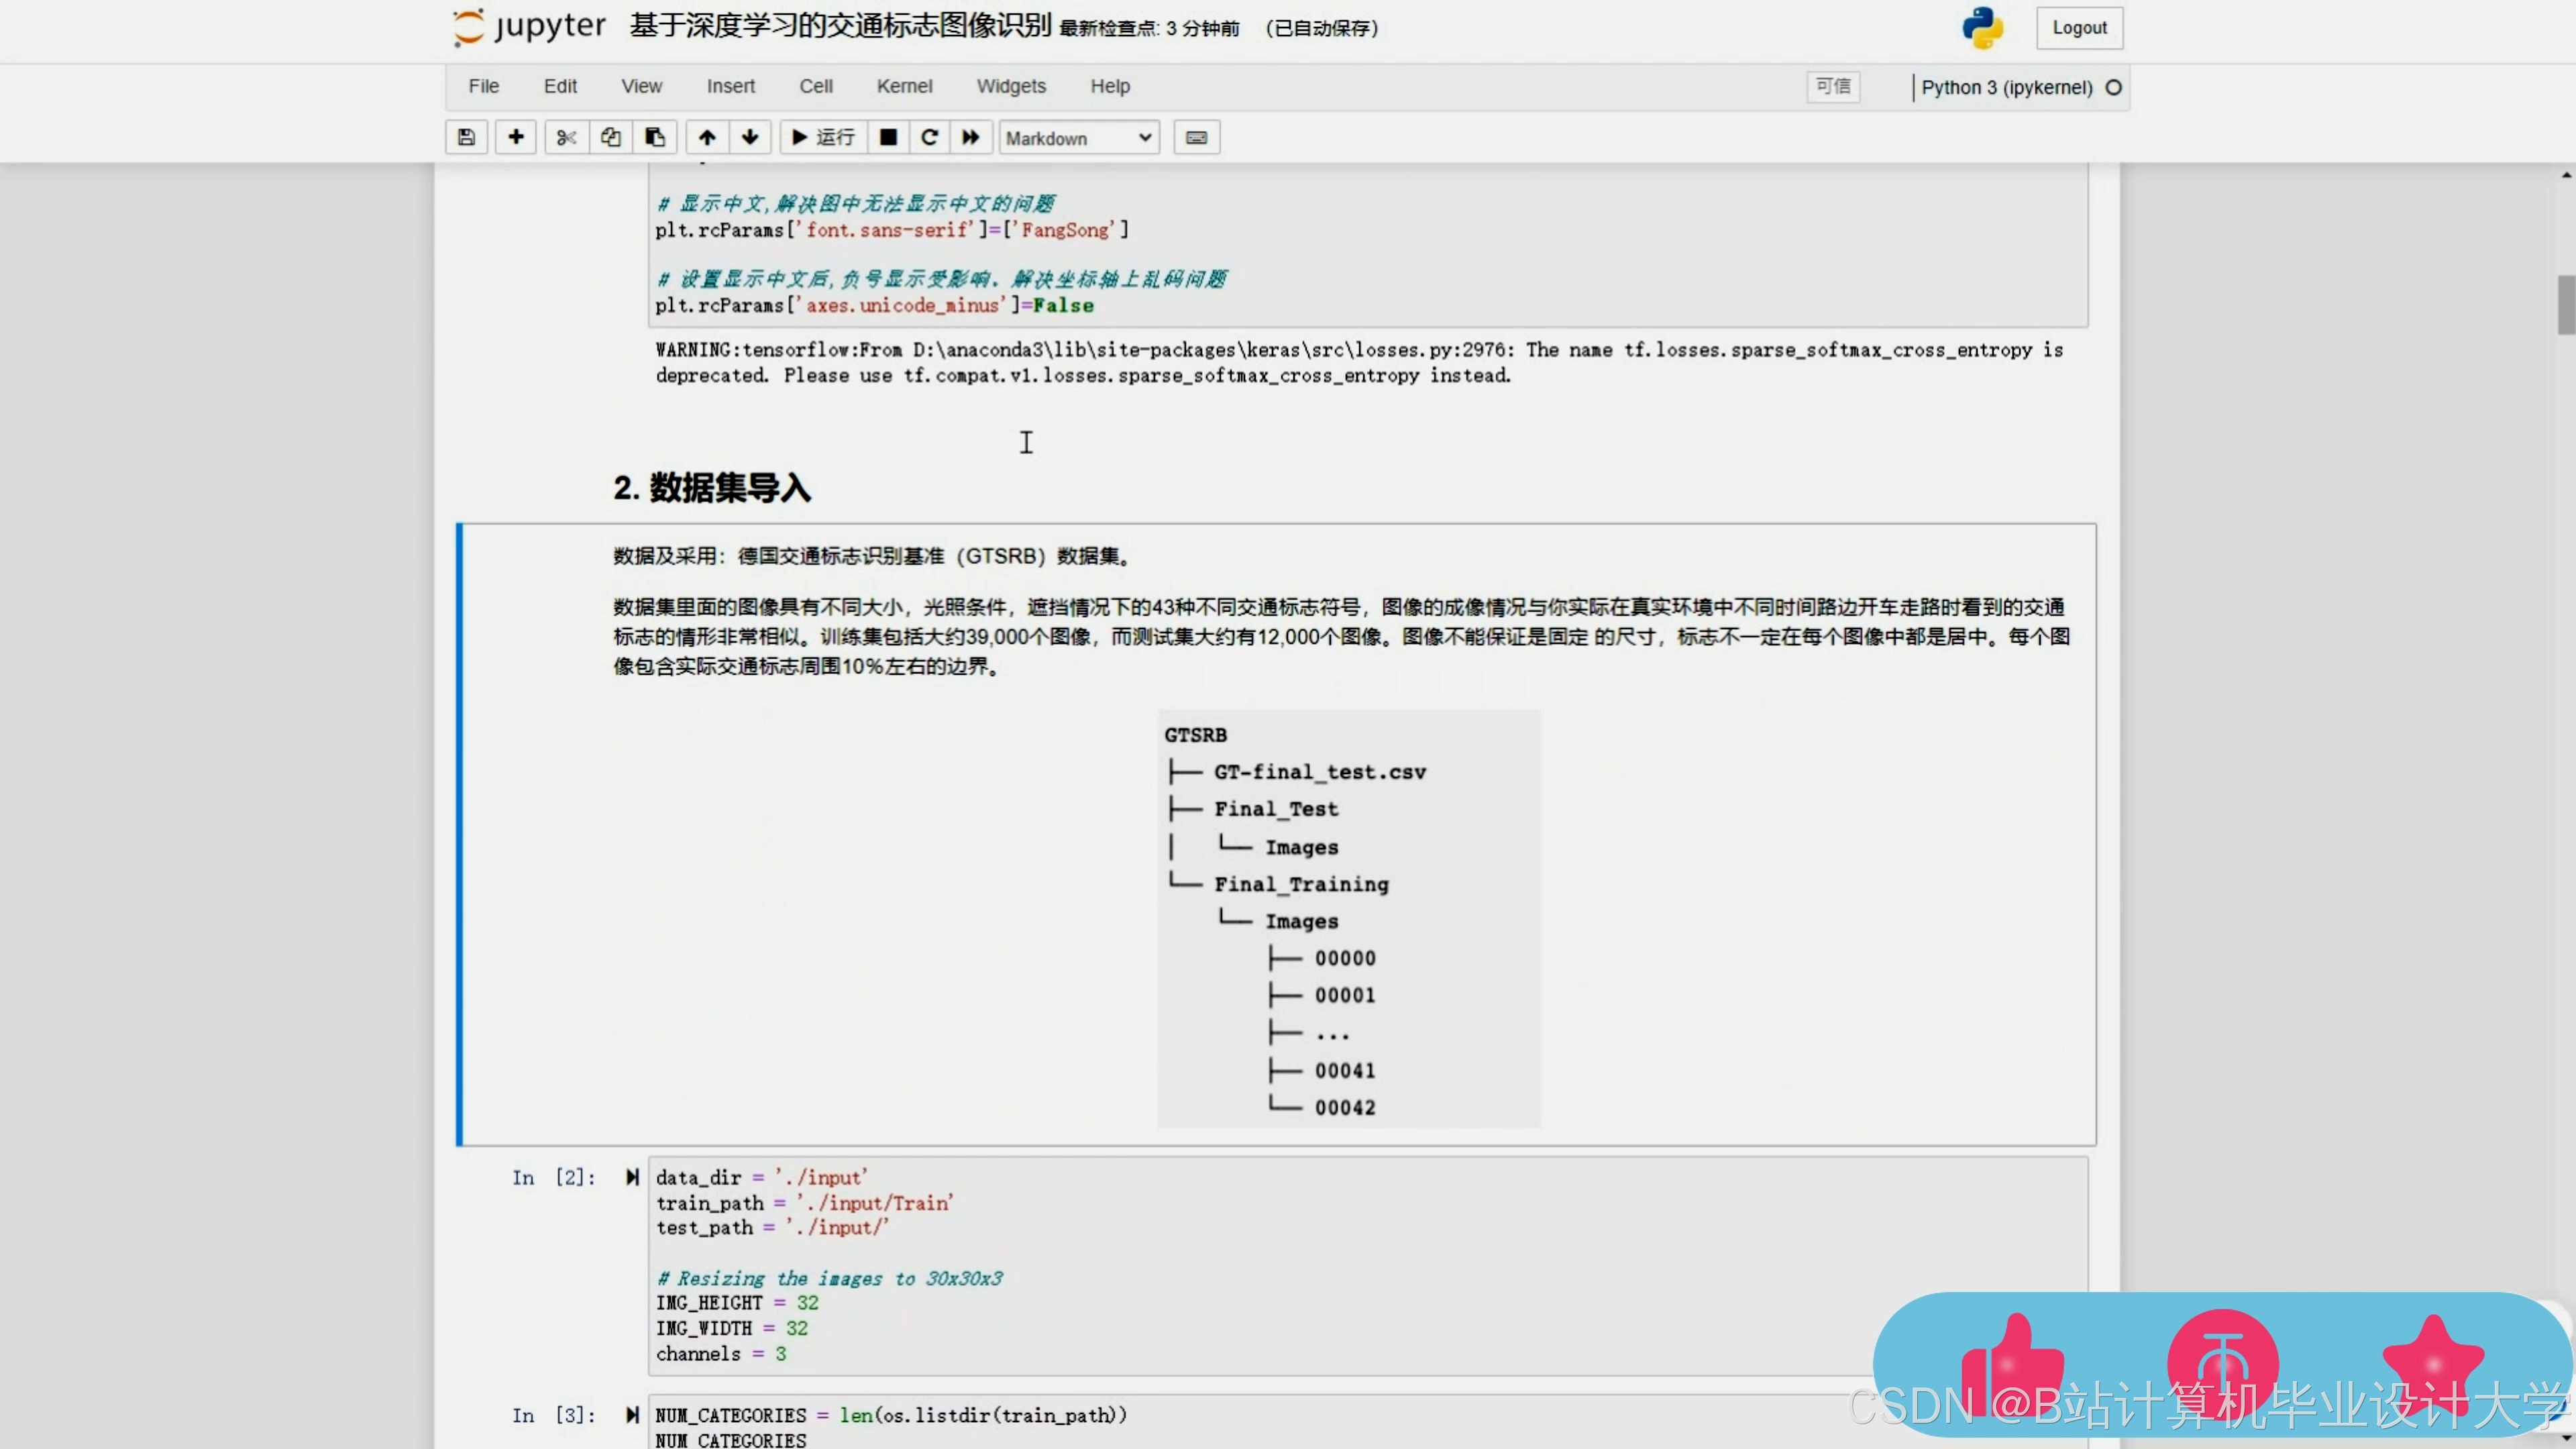
Task: Move the selected cell up
Action: click(x=707, y=137)
